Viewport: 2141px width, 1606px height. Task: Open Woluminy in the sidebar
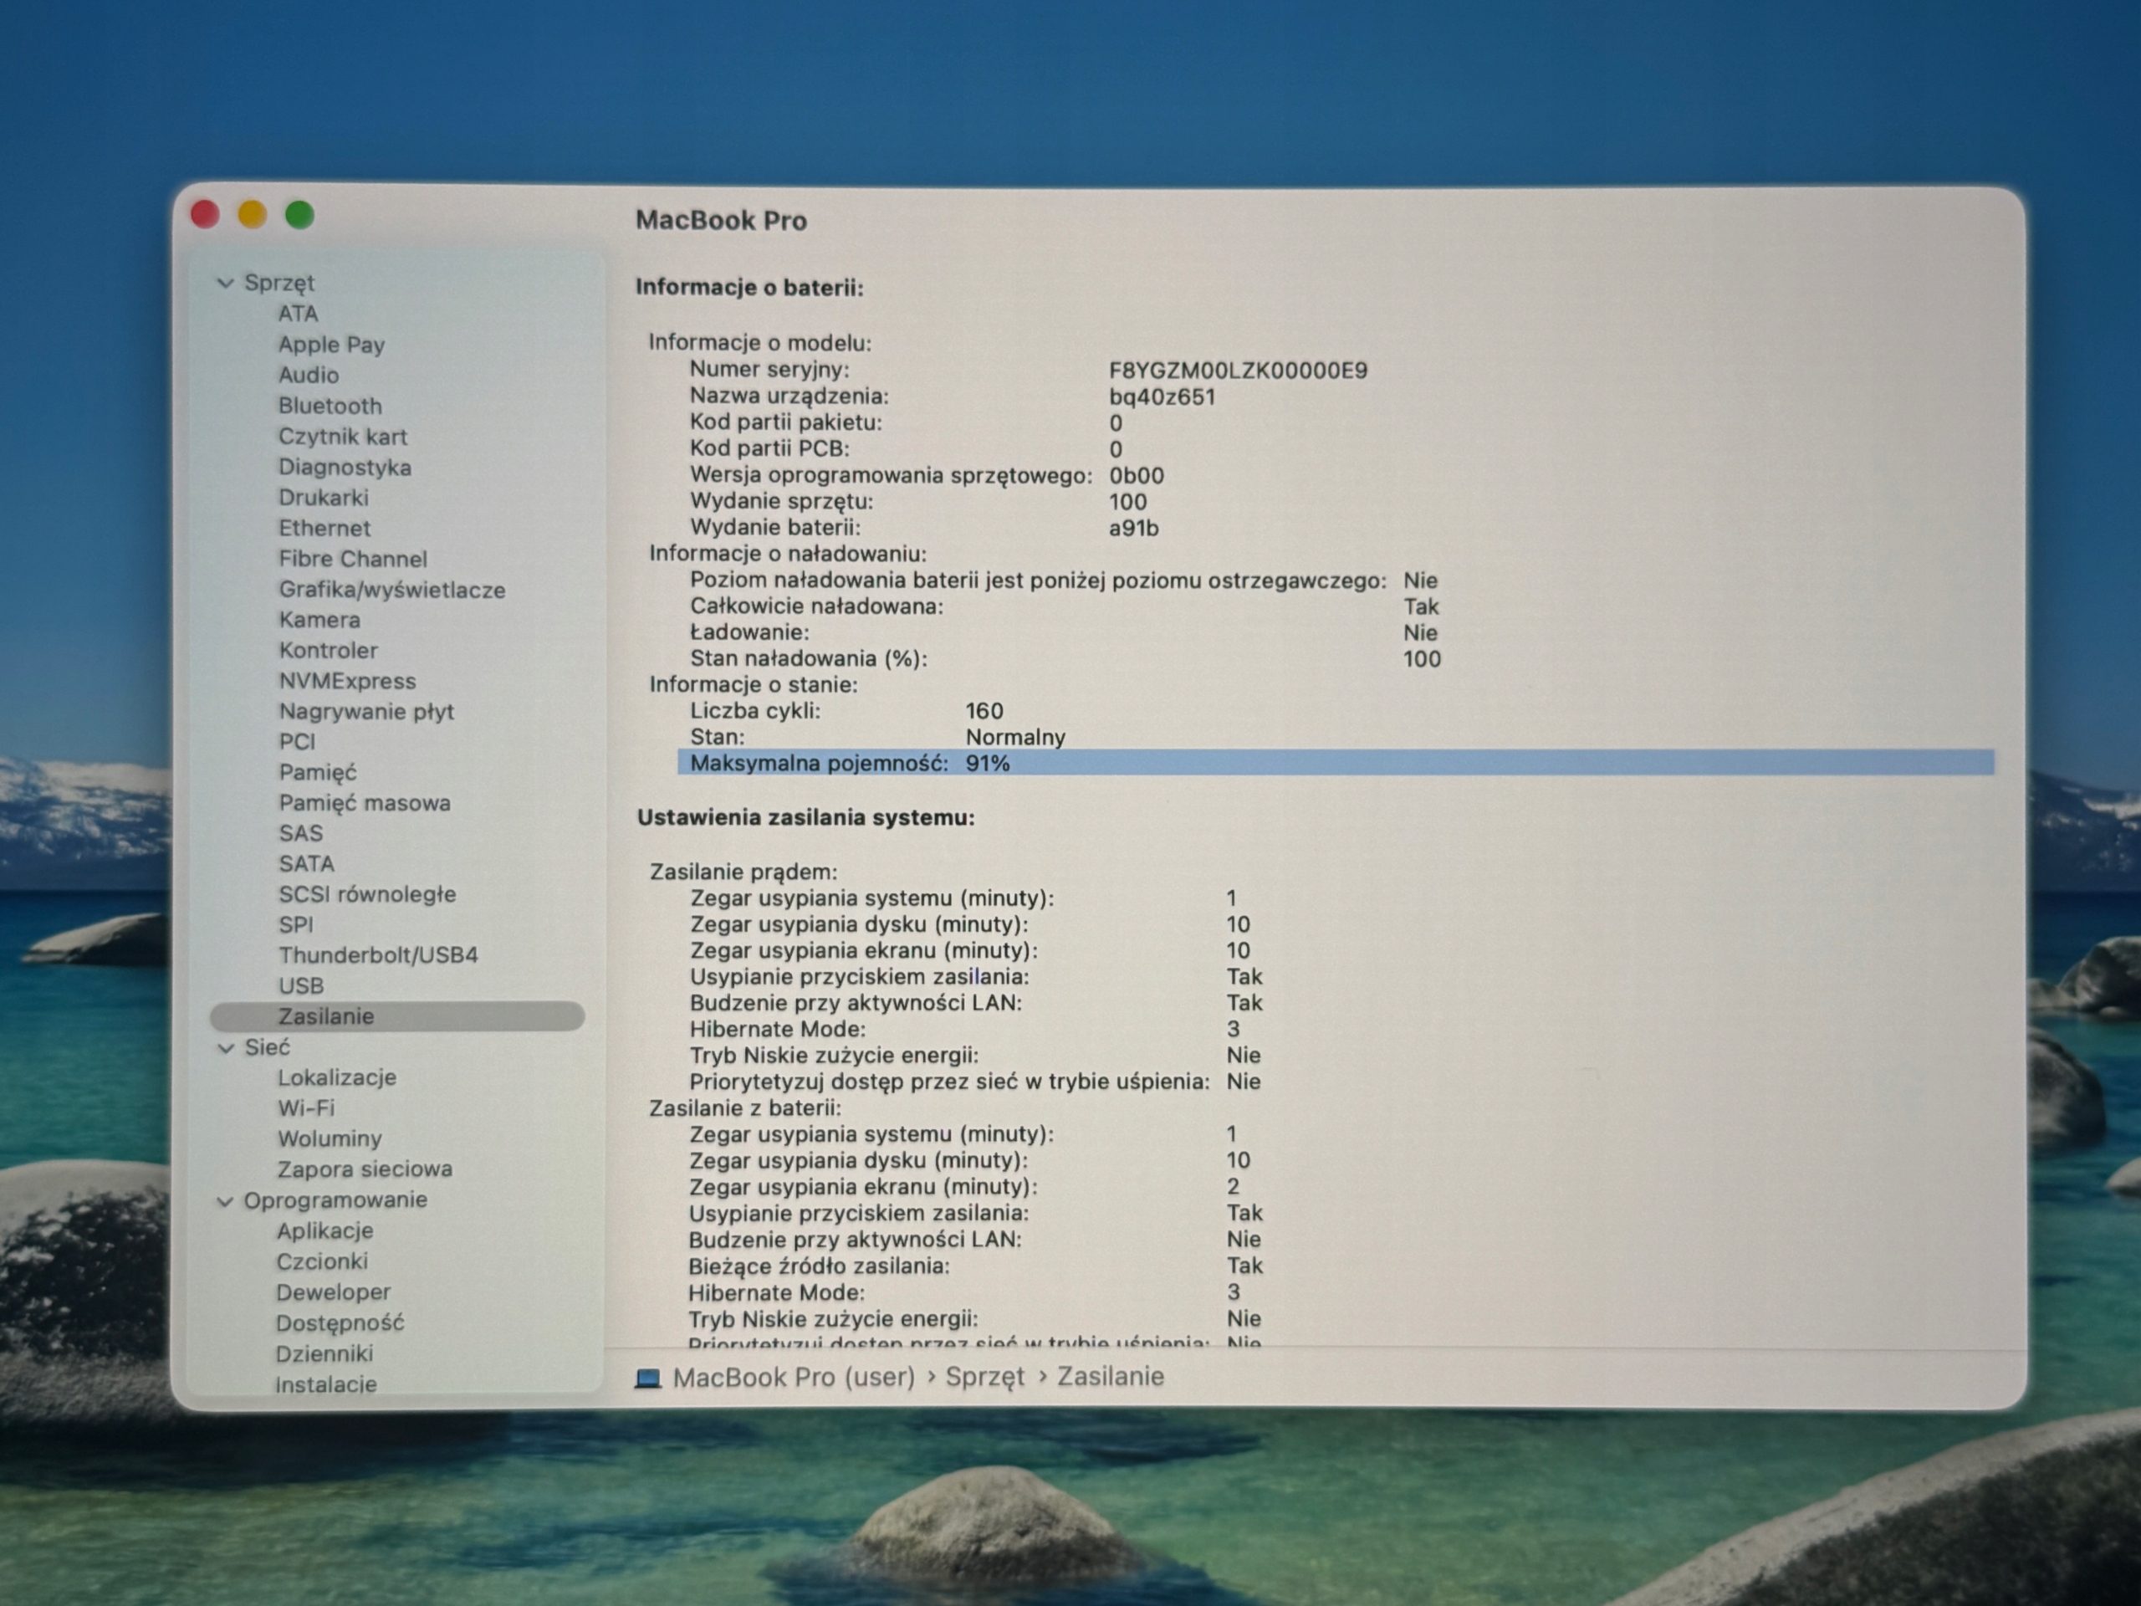click(329, 1138)
